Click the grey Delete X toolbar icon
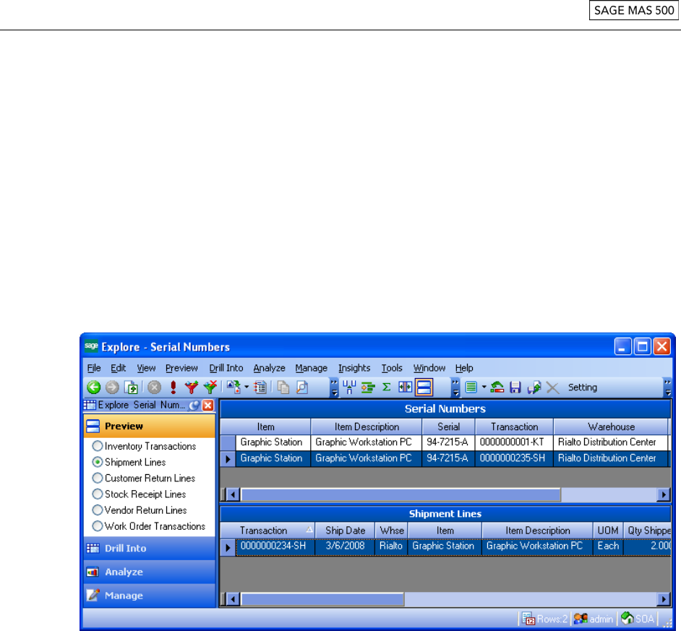Viewport: 681px width, 631px height. (552, 387)
